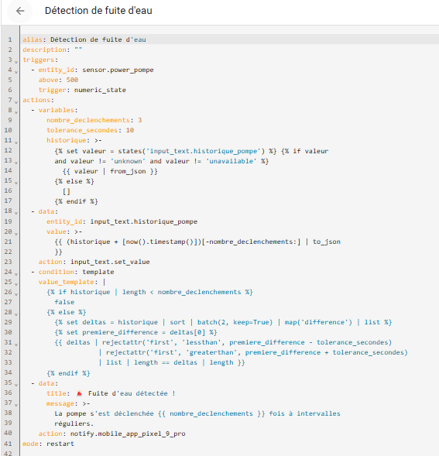Collapse the value block on line 20

click(x=16, y=234)
